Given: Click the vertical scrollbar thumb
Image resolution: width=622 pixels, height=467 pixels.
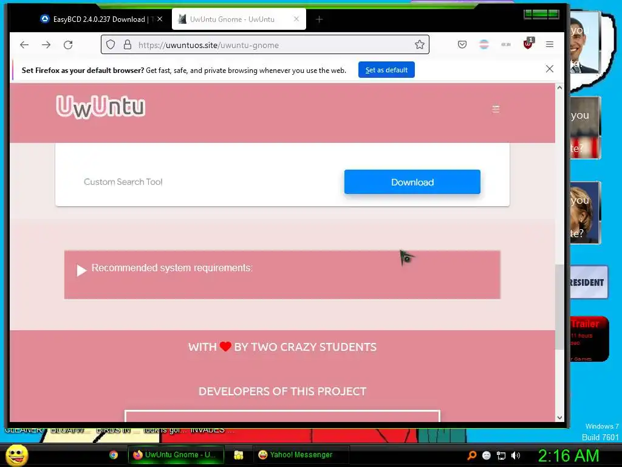Looking at the screenshot, I should click(559, 307).
